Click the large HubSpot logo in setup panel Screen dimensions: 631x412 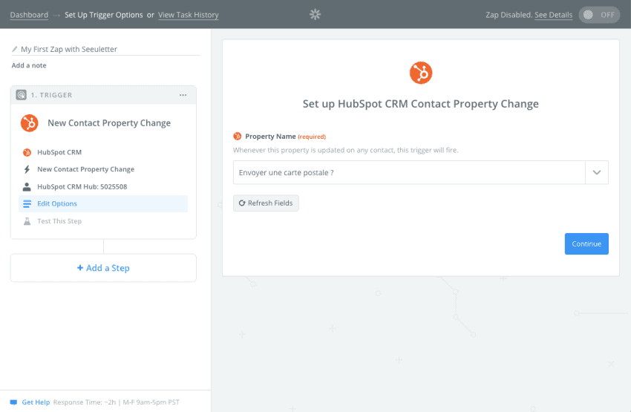coord(421,73)
